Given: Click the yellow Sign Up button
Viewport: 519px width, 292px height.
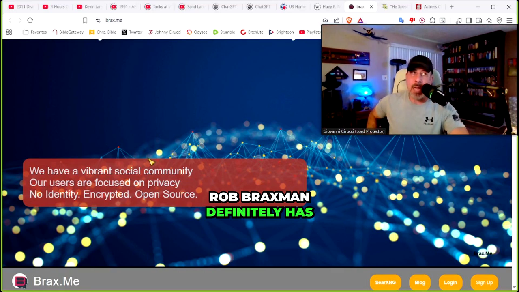Looking at the screenshot, I should tap(484, 283).
